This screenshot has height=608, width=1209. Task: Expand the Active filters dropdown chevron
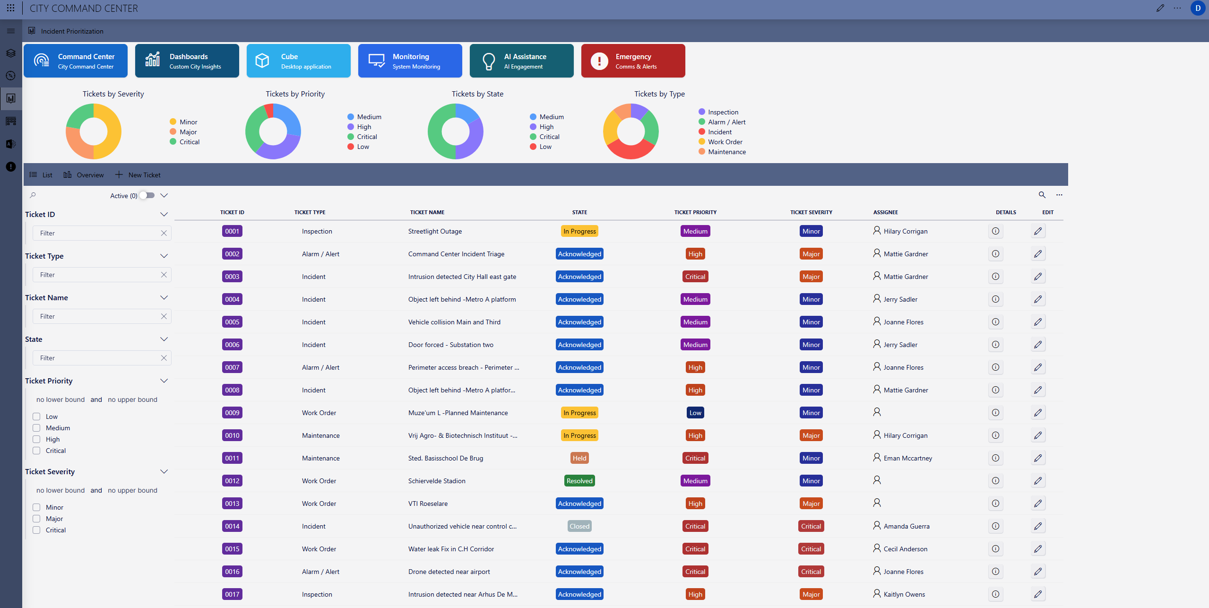click(164, 195)
